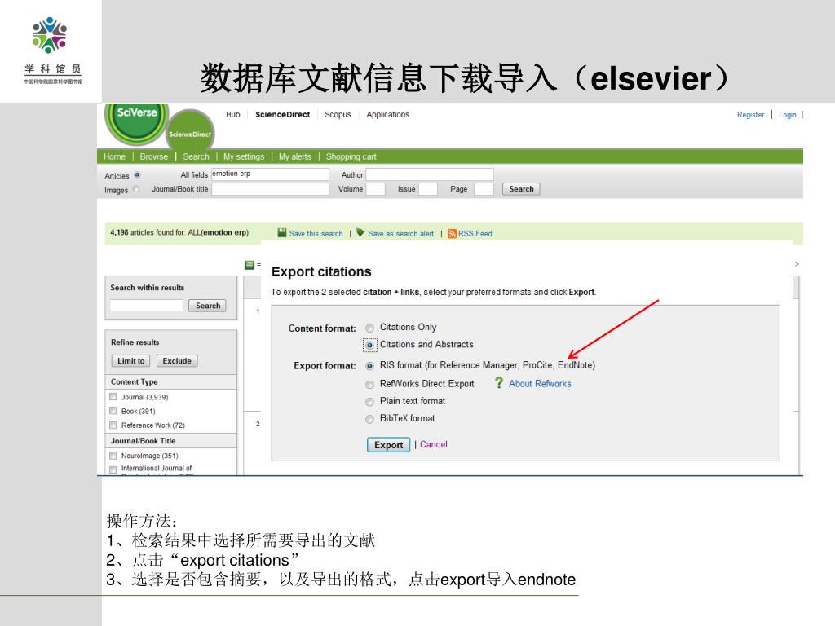Screen dimensions: 835x626
Task: Click the Exclude button
Action: 177,361
